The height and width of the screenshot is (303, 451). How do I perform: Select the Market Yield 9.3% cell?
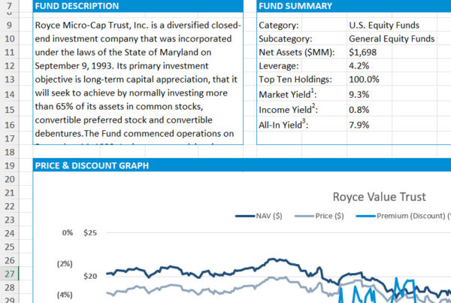coord(359,95)
